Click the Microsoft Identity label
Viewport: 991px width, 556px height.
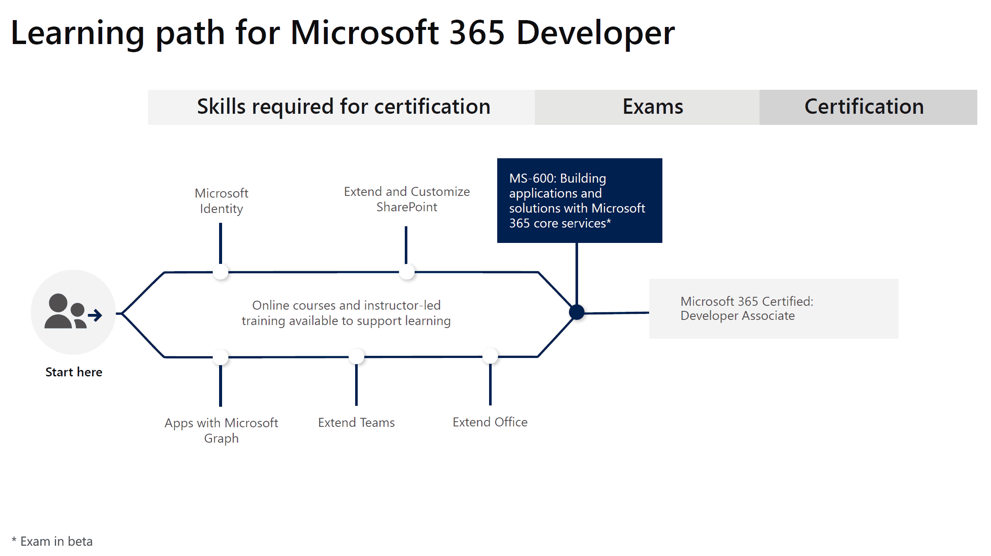[x=221, y=201]
